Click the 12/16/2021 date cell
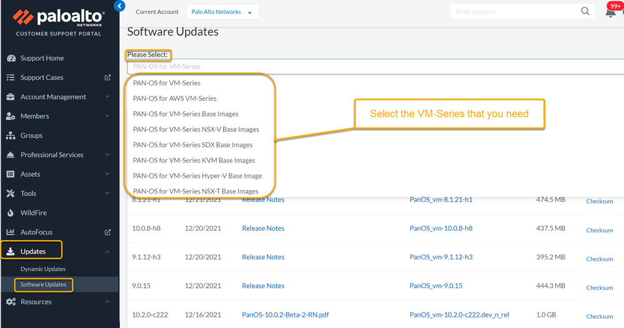The width and height of the screenshot is (624, 328). click(202, 314)
